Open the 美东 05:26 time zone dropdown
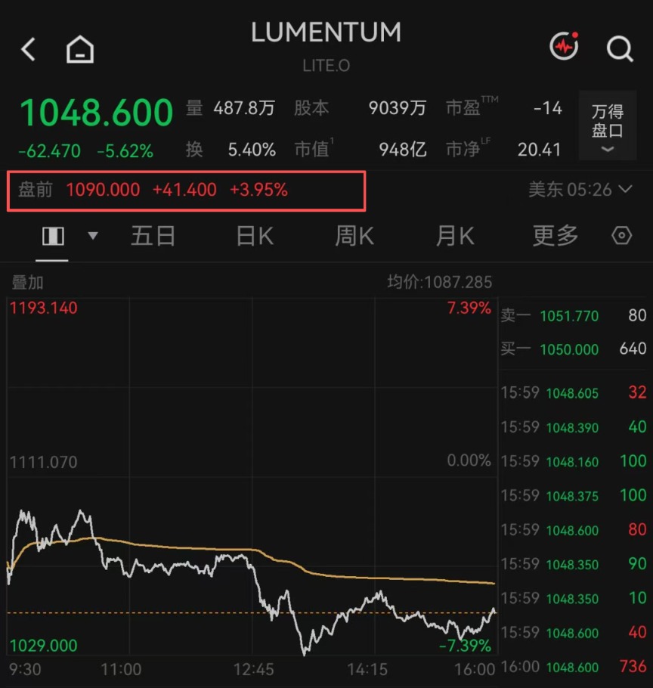Screen dimensions: 653x688 tap(580, 190)
